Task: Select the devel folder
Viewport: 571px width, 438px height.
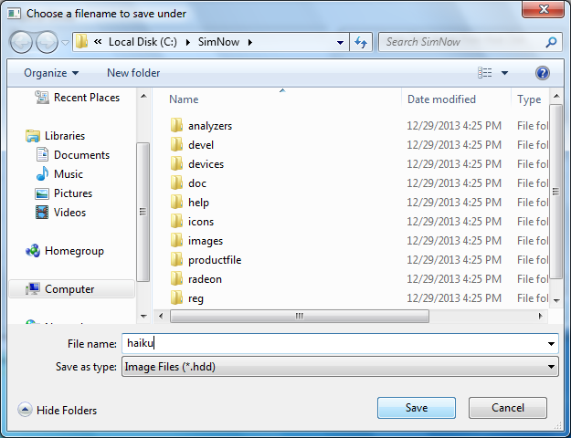Action: click(201, 145)
